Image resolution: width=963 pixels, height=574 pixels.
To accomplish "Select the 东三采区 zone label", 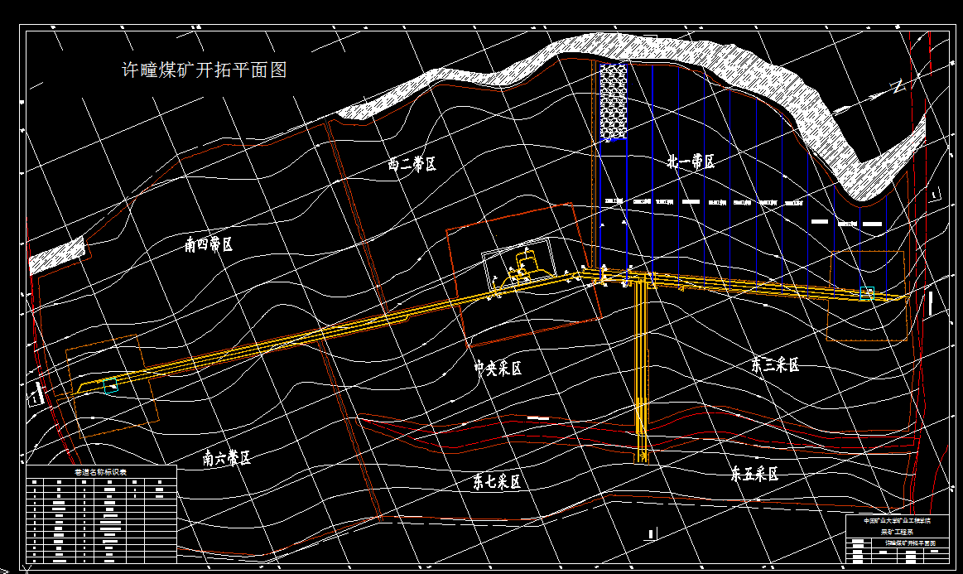I will click(775, 365).
